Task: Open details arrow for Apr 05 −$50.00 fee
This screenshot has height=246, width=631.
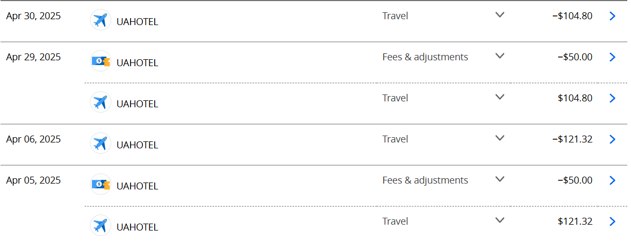Action: point(612,180)
